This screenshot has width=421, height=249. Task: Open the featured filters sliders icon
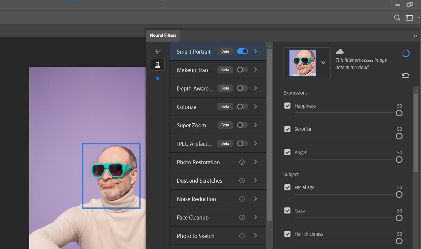[x=157, y=52]
